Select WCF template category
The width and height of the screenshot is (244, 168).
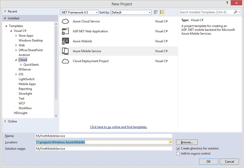tap(22, 103)
